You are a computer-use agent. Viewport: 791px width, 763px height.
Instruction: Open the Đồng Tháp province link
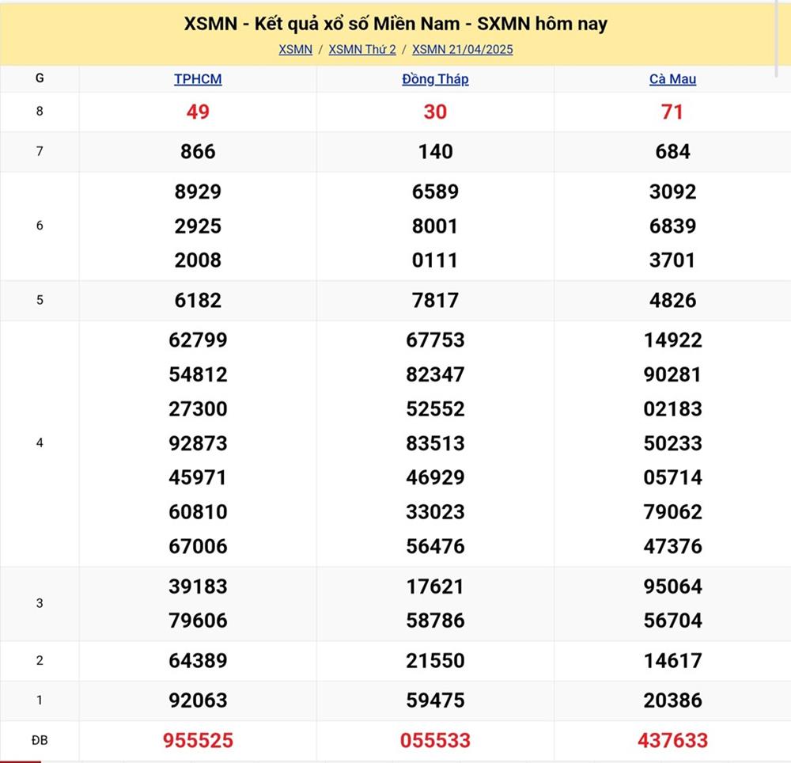(x=435, y=79)
